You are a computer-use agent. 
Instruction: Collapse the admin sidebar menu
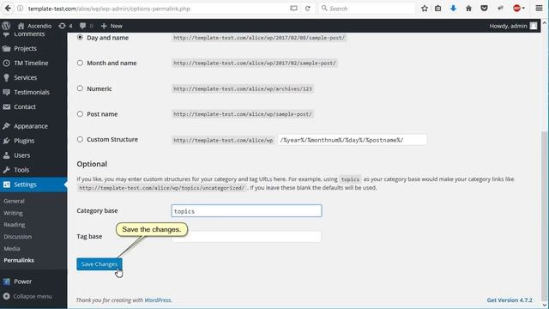coord(27,296)
